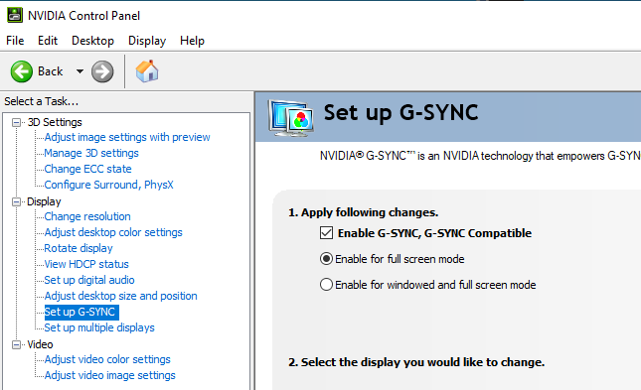Open Adjust desktop color settings
641x390 pixels.
(x=113, y=232)
